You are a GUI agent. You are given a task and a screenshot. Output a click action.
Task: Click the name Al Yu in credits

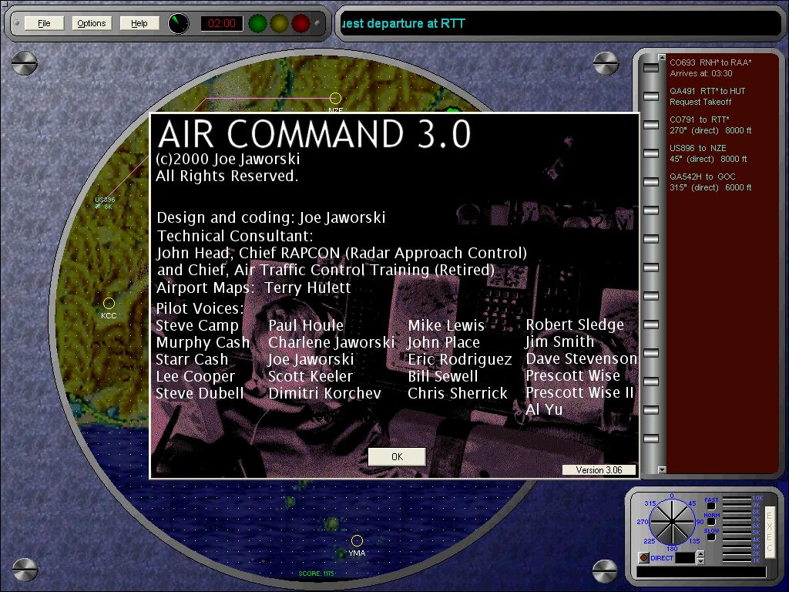tap(544, 410)
